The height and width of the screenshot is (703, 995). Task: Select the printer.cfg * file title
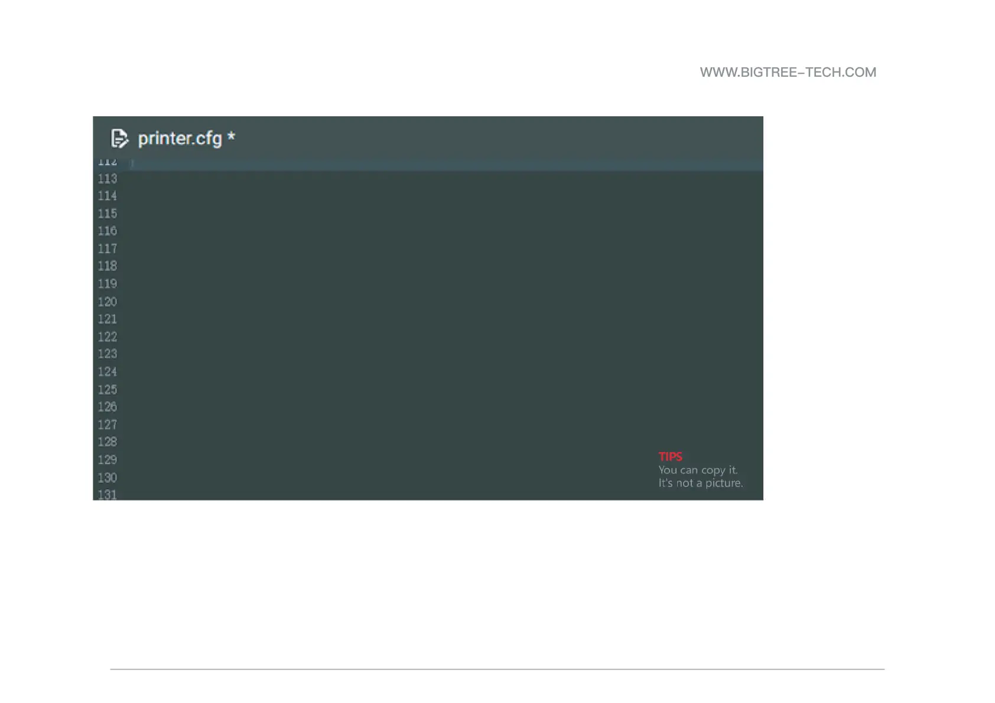pyautogui.click(x=187, y=138)
